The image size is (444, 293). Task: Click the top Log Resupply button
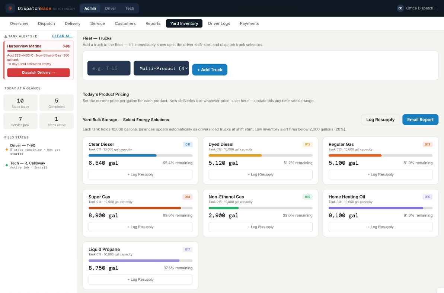tap(380, 120)
